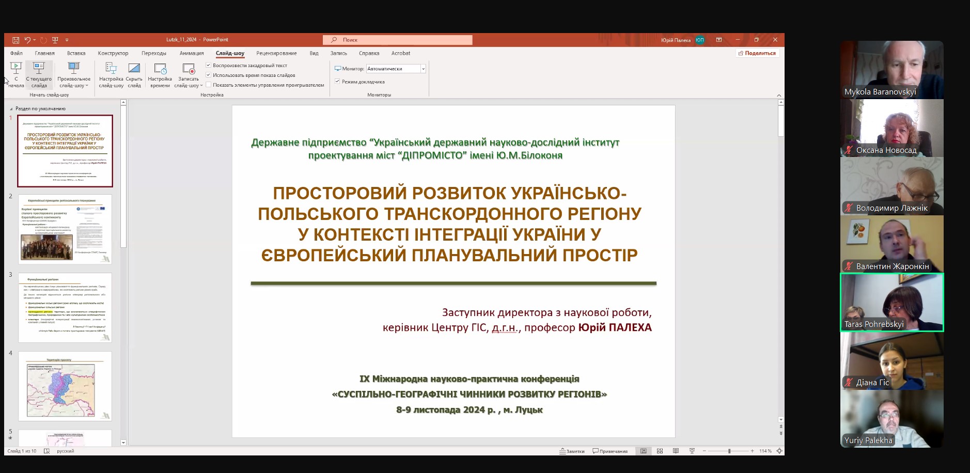Screen dimensions: 970x473
Task: Open the Анимация ribbon tab
Action: coord(192,53)
